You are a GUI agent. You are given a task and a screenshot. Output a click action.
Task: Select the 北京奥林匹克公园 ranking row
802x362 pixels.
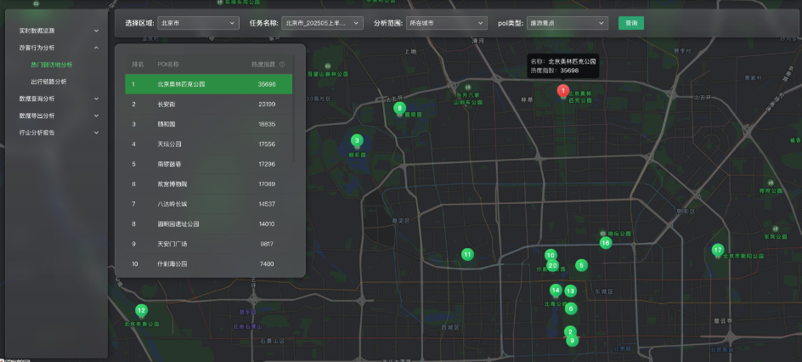point(209,84)
